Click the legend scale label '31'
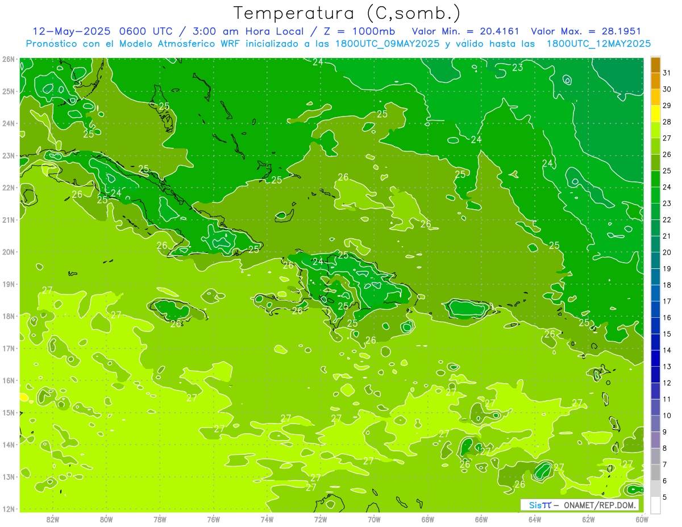Viewport: 682px width, 527px height. (x=667, y=73)
